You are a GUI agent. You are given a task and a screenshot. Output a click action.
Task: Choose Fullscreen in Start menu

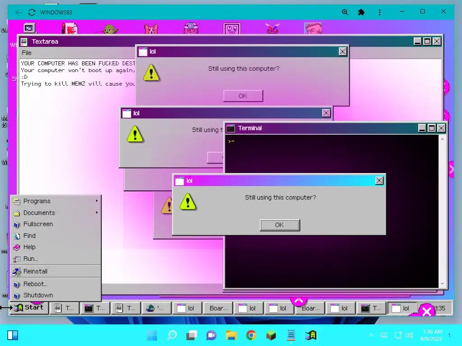tap(56, 224)
